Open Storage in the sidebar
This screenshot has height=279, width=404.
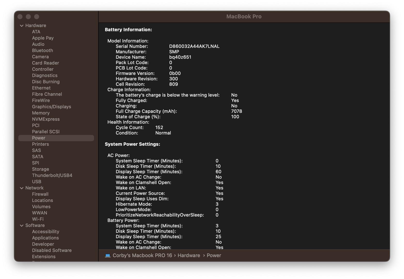click(x=41, y=169)
